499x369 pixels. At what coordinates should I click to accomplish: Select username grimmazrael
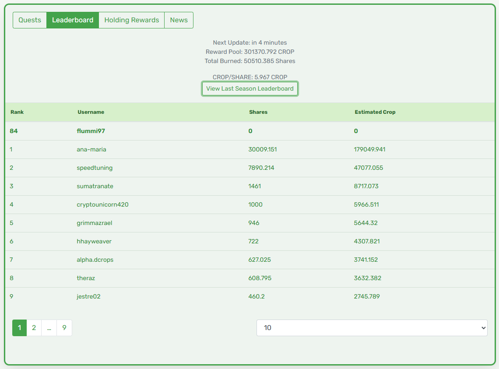pos(94,223)
